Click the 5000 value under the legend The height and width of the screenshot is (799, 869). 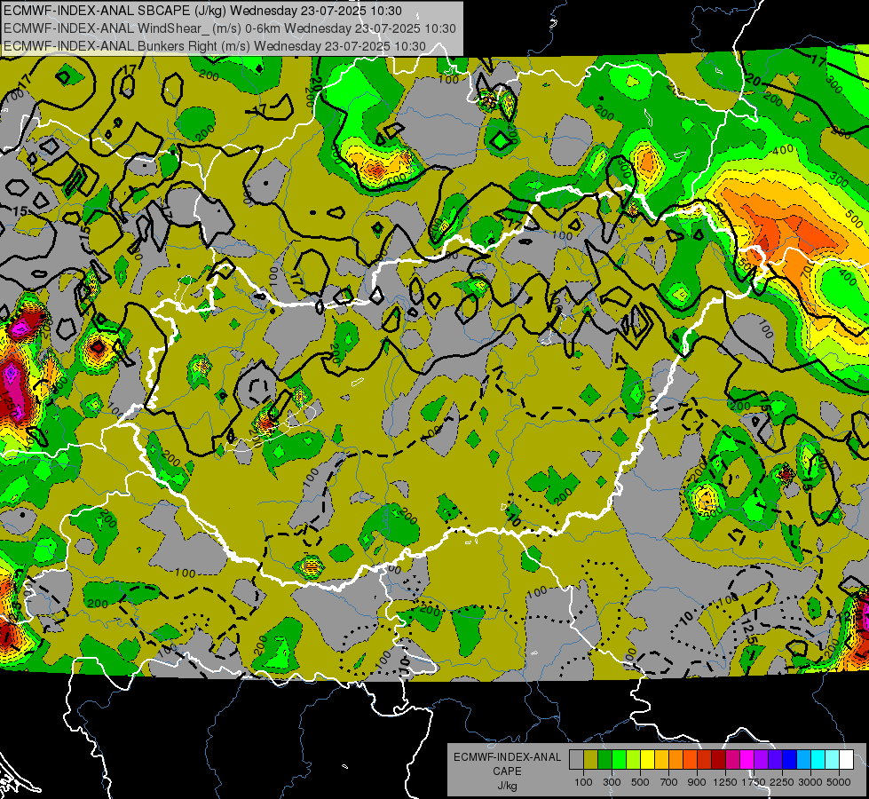tap(839, 782)
